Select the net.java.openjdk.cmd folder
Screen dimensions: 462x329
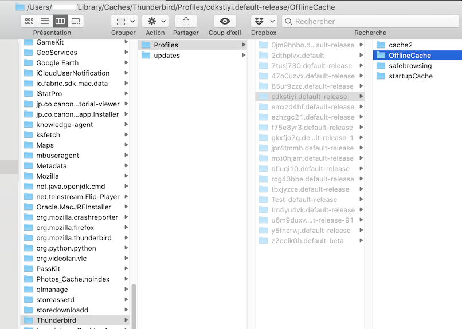point(75,186)
